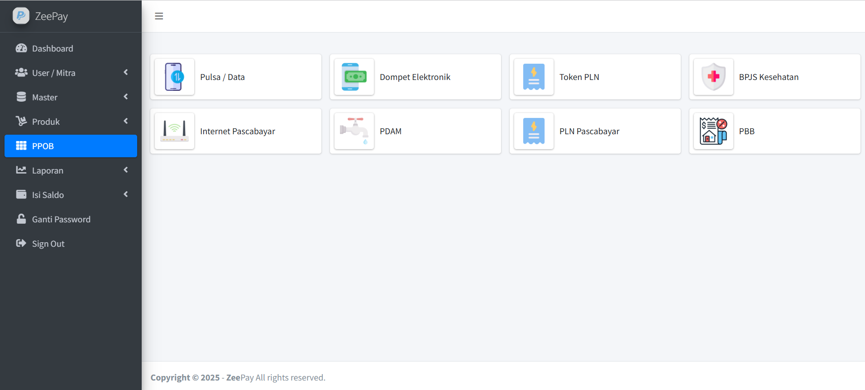The width and height of the screenshot is (865, 390).
Task: Open the Dashboard menu item
Action: [71, 48]
